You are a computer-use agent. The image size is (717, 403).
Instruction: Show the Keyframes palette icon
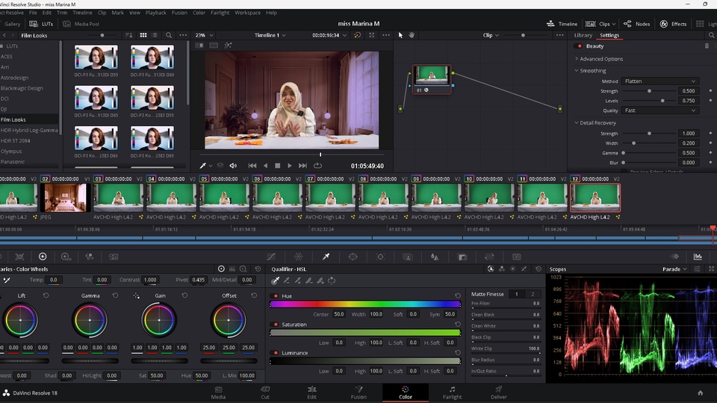[675, 257]
